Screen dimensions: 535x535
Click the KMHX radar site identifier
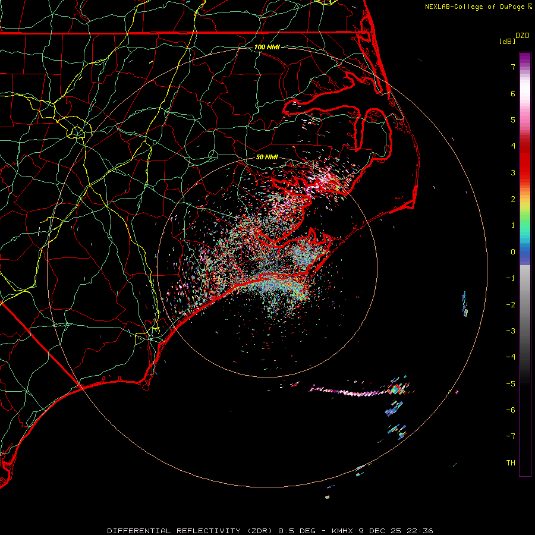[342, 531]
